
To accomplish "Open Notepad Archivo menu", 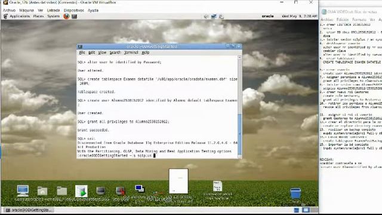I will click(x=327, y=20).
